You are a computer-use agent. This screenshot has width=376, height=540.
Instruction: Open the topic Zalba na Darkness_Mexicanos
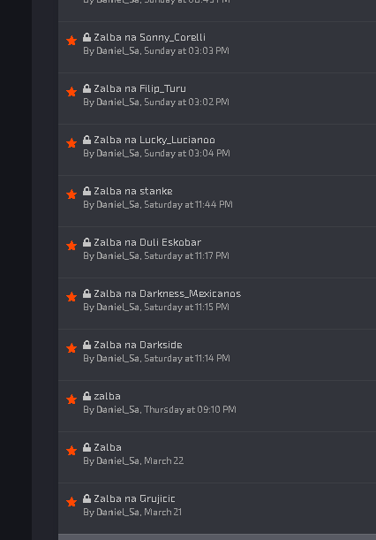click(167, 293)
